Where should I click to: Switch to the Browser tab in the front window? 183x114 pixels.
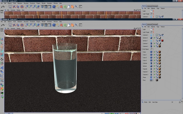click(x=155, y=24)
